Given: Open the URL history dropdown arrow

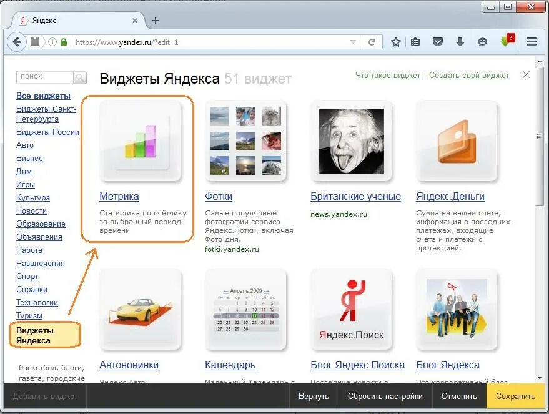Looking at the screenshot, I should 353,42.
